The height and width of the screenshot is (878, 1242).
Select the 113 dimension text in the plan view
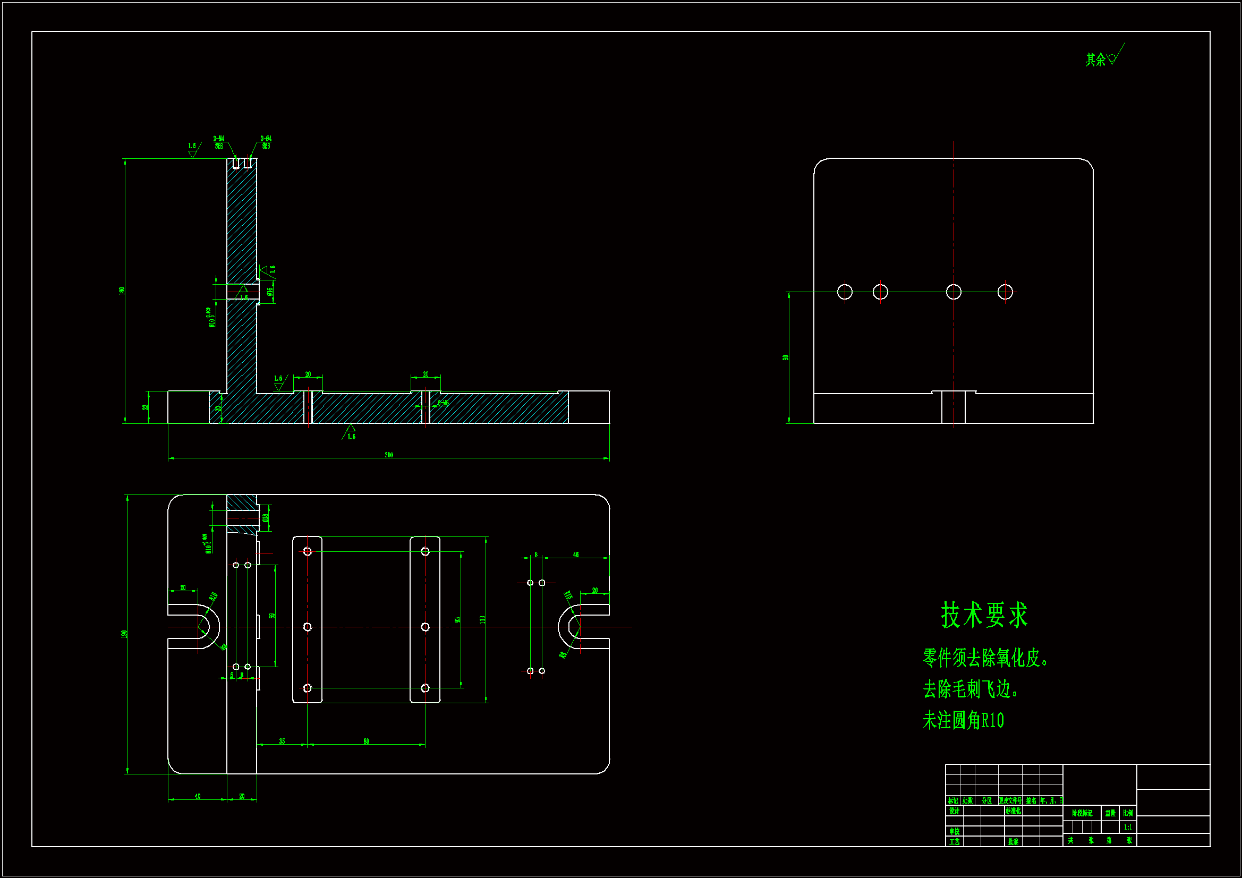click(482, 619)
